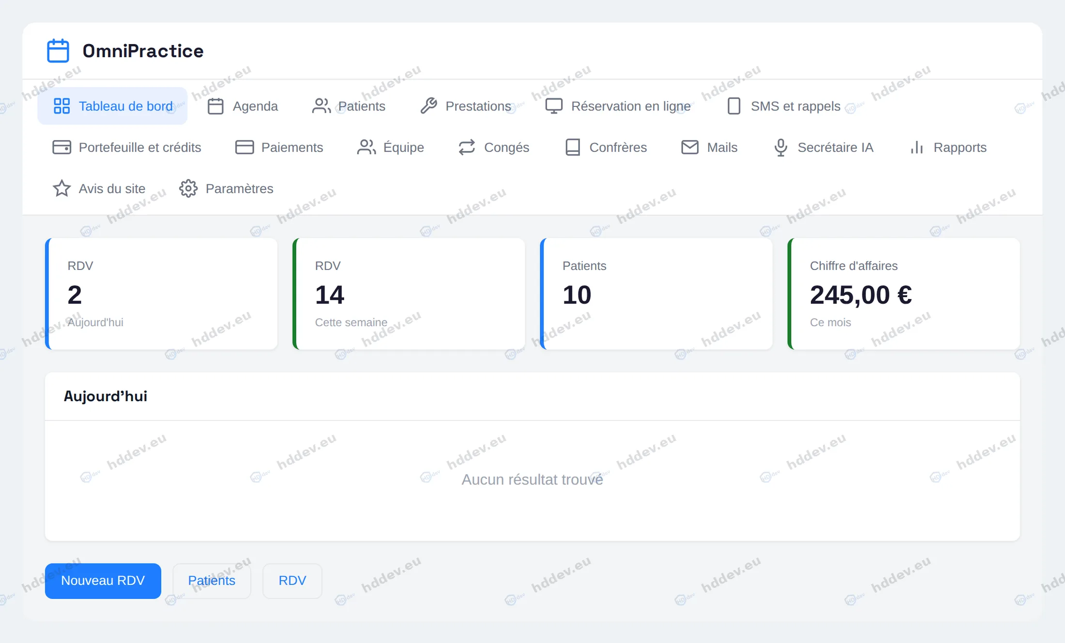Click the SMS et rappels phone icon

[734, 106]
